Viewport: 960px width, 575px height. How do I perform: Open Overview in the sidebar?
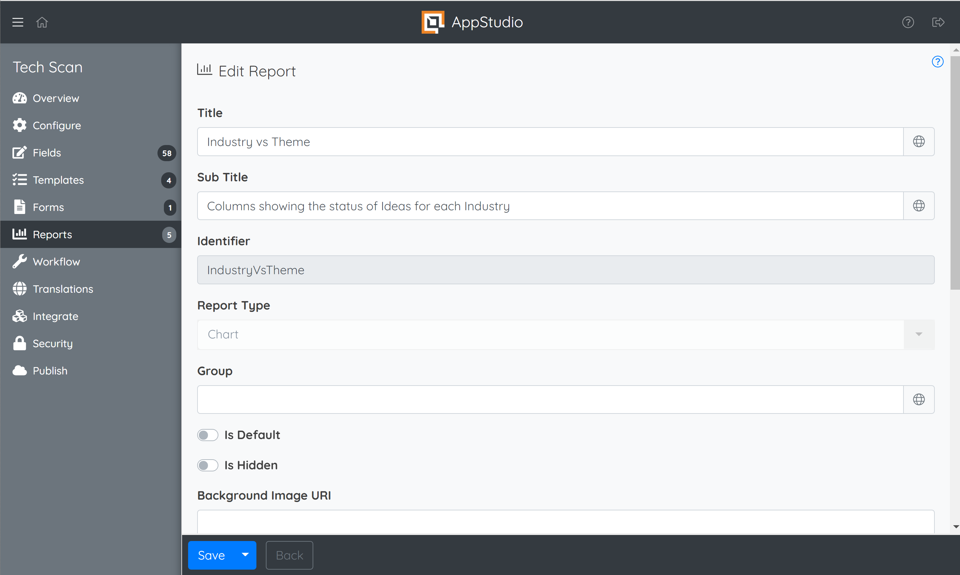coord(91,98)
